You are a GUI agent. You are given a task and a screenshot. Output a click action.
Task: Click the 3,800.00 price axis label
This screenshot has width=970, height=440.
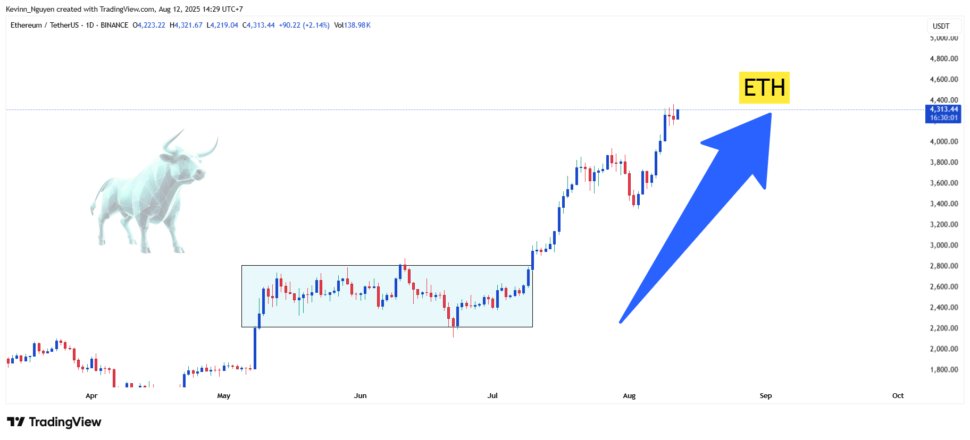coord(944,162)
